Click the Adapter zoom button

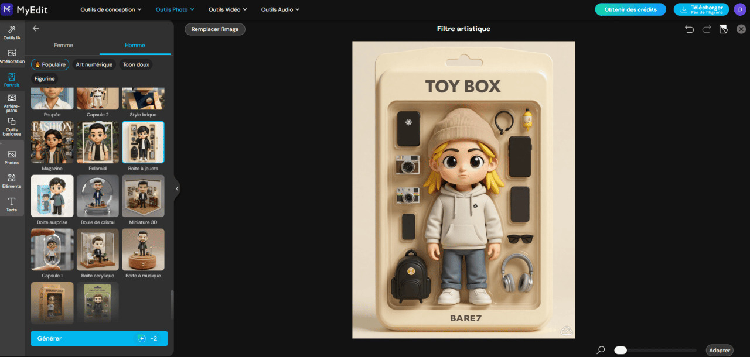(720, 350)
